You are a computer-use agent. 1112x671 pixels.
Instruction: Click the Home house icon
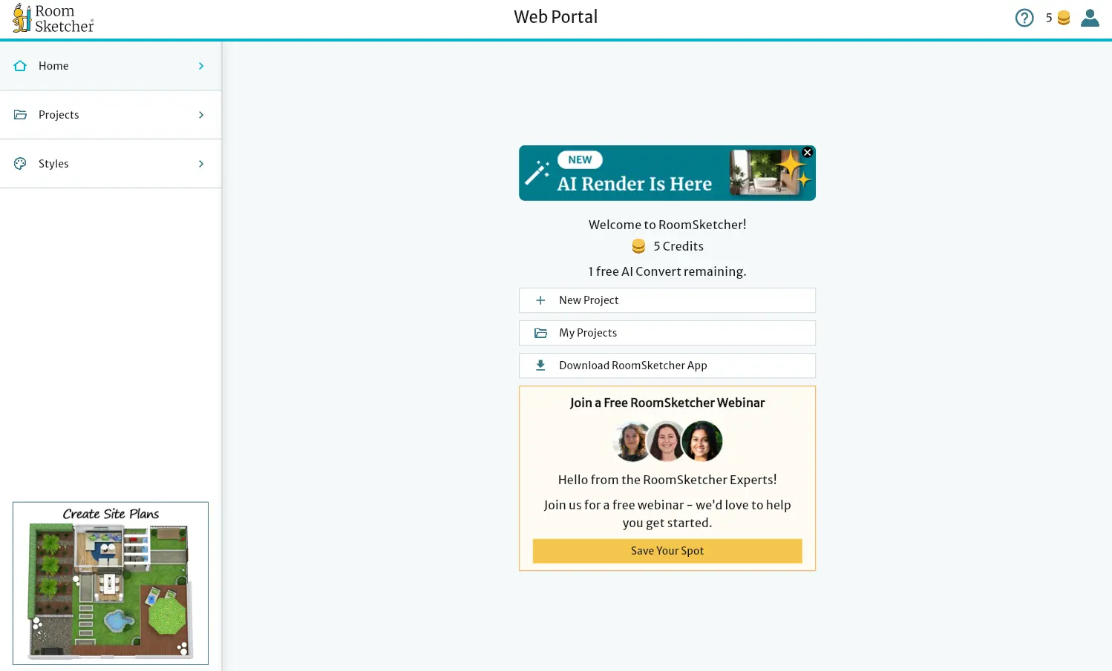point(20,66)
